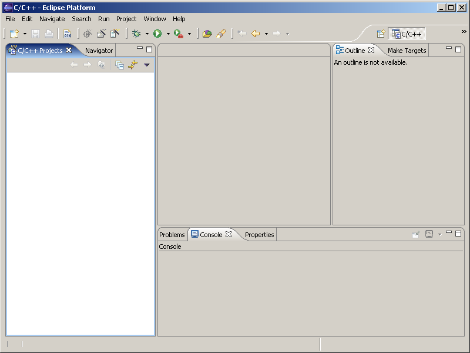Viewport: 470px width, 353px height.
Task: Switch to the Navigator tab
Action: [x=99, y=51]
